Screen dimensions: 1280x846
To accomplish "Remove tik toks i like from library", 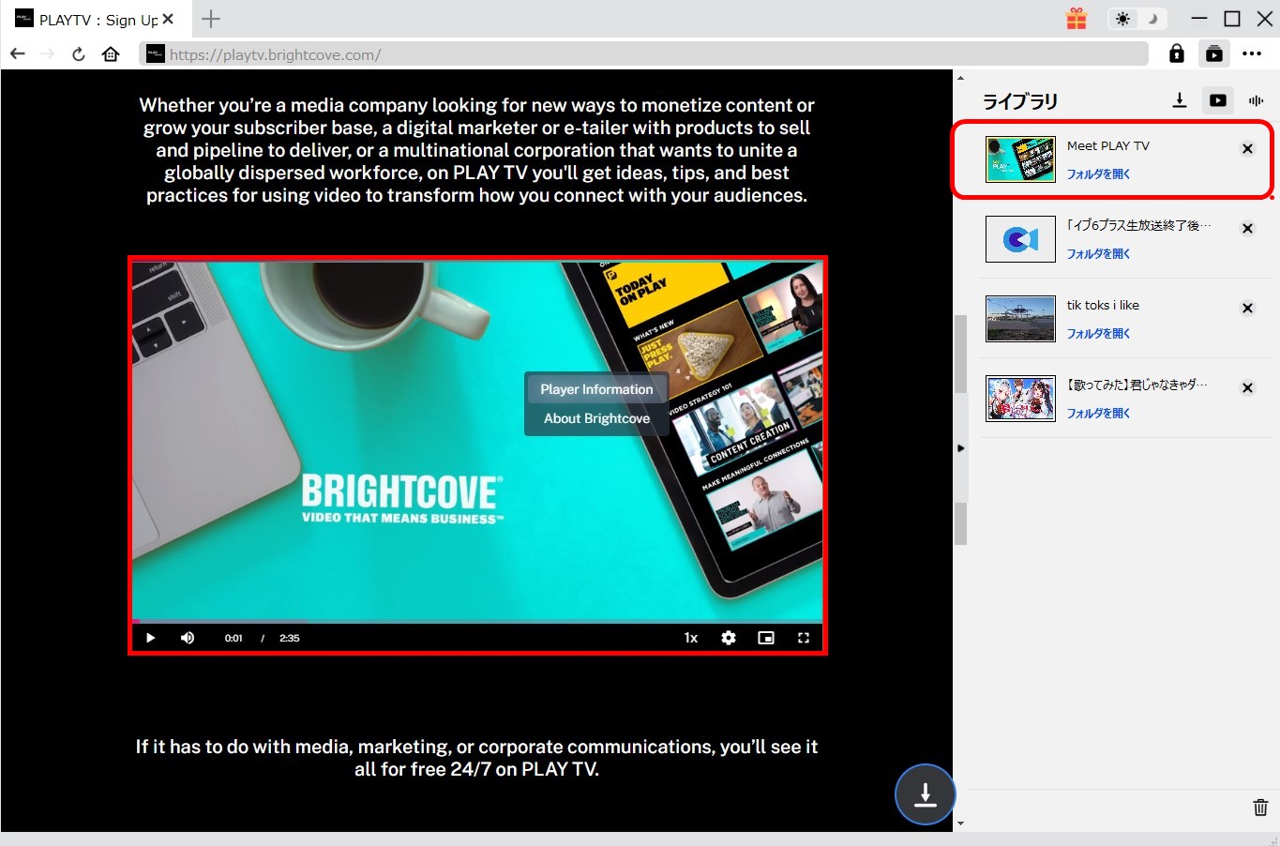I will coord(1247,308).
